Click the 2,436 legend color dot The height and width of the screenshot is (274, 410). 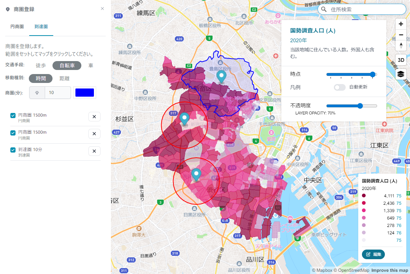click(x=364, y=203)
